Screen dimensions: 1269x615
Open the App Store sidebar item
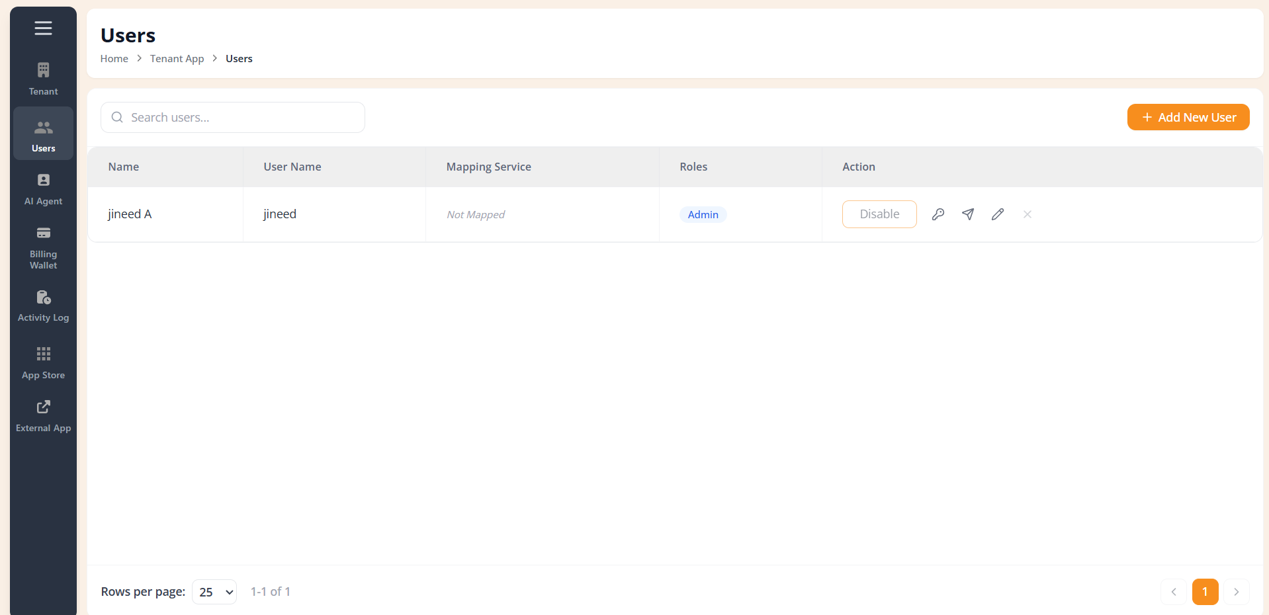click(43, 363)
